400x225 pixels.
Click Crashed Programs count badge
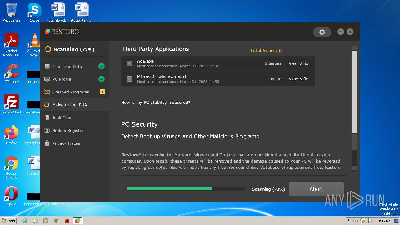click(x=102, y=92)
